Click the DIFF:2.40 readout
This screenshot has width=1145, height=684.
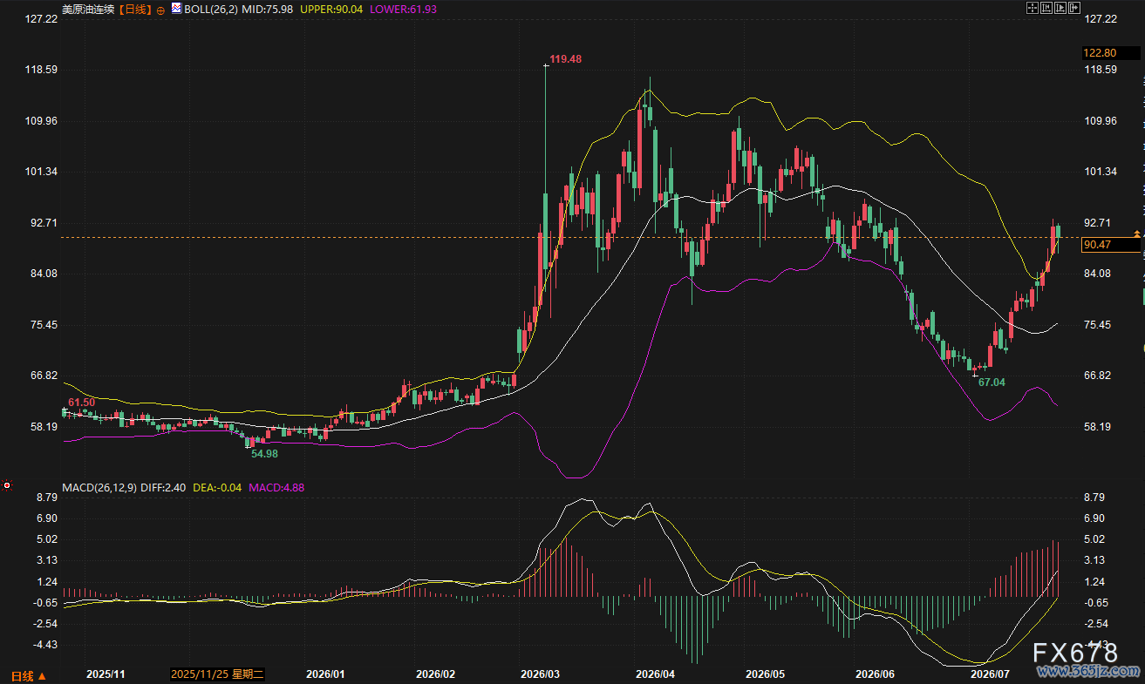click(163, 488)
